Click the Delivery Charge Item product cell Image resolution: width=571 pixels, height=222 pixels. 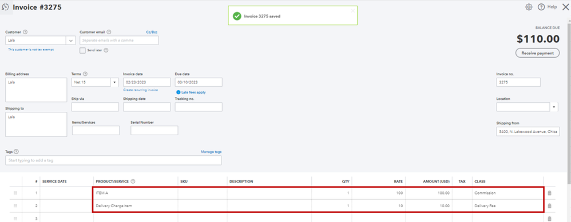[x=136, y=205]
